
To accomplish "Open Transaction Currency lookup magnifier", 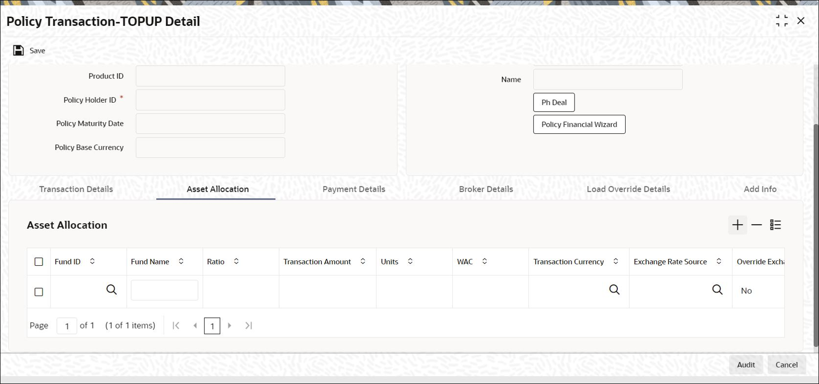I will coord(614,290).
